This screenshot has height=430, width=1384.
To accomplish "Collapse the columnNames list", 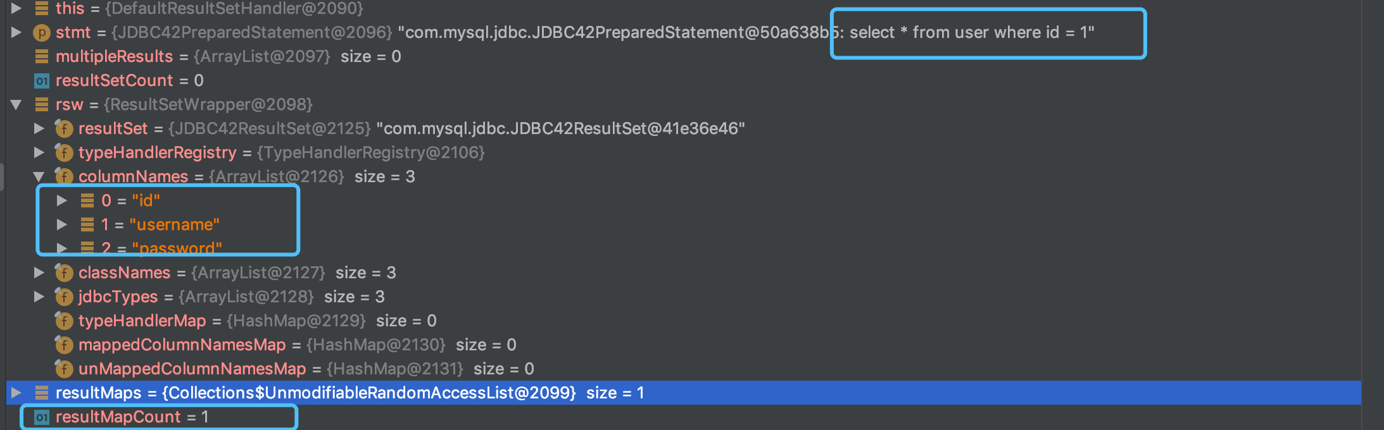I will point(39,176).
